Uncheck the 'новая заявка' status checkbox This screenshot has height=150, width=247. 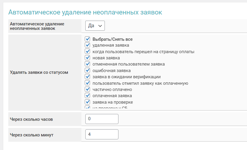point(87,58)
